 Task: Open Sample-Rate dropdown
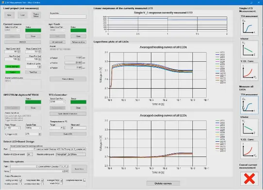pos(33,128)
